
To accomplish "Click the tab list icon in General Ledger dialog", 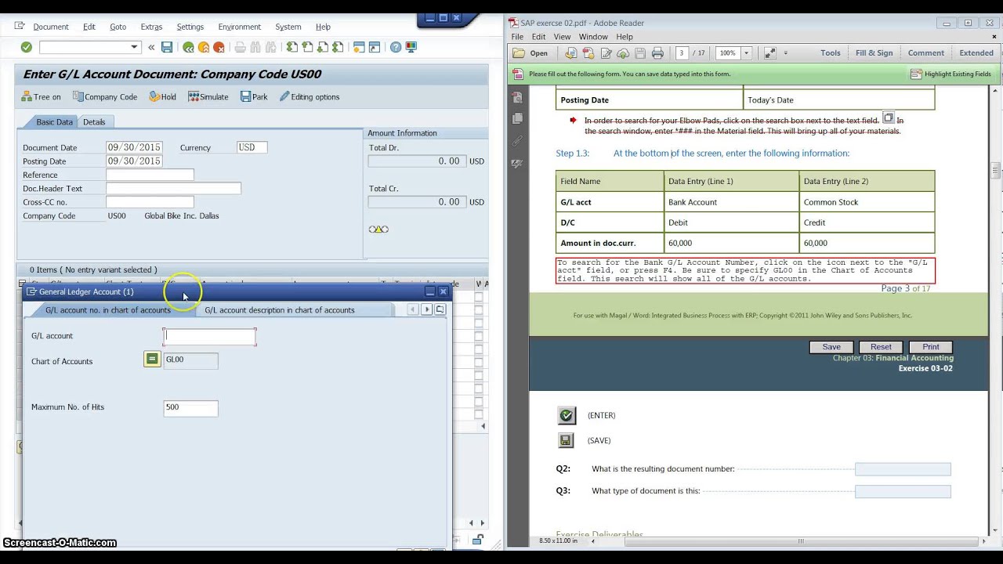I will pos(440,310).
